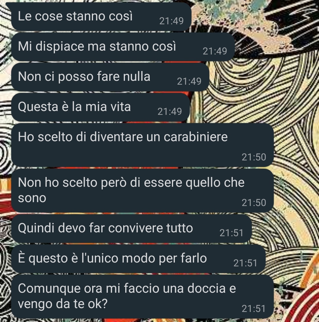Tap the word "carabiniere" in the chat
Image resolution: width=319 pixels, height=322 pixels.
point(196,137)
